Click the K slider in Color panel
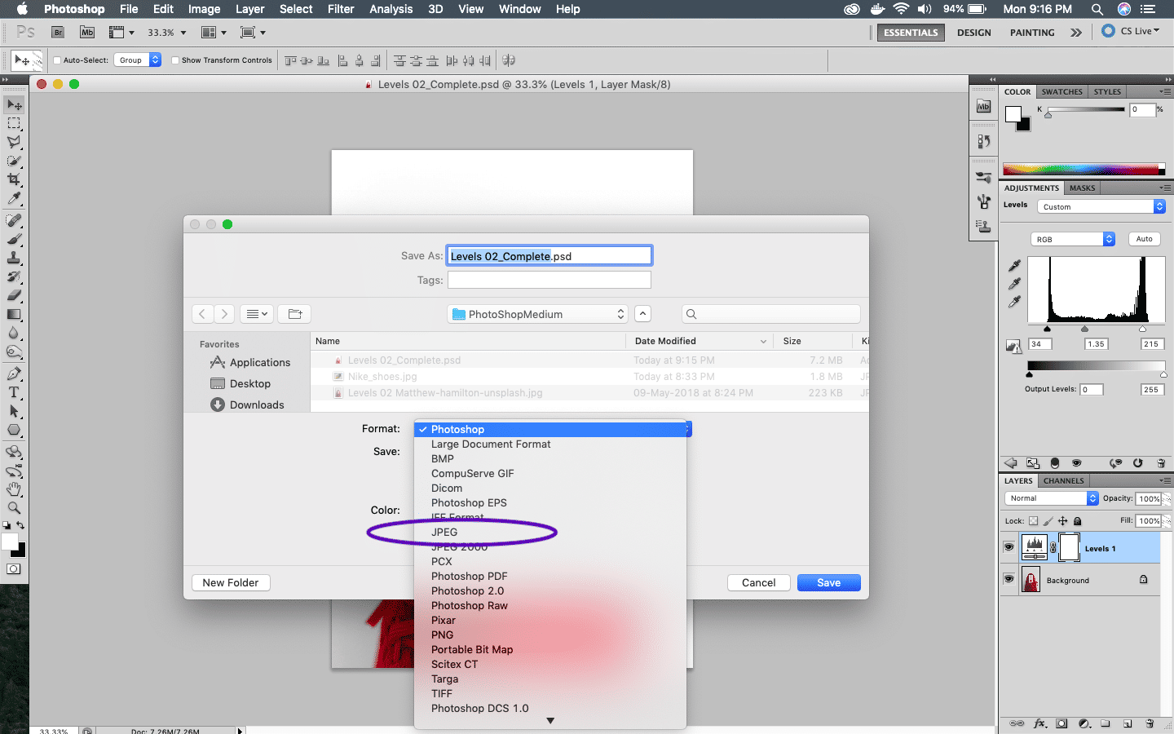The width and height of the screenshot is (1174, 734). click(x=1048, y=115)
